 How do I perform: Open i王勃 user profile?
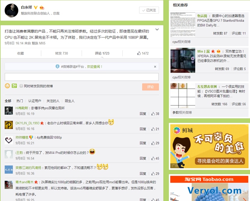point(19,153)
